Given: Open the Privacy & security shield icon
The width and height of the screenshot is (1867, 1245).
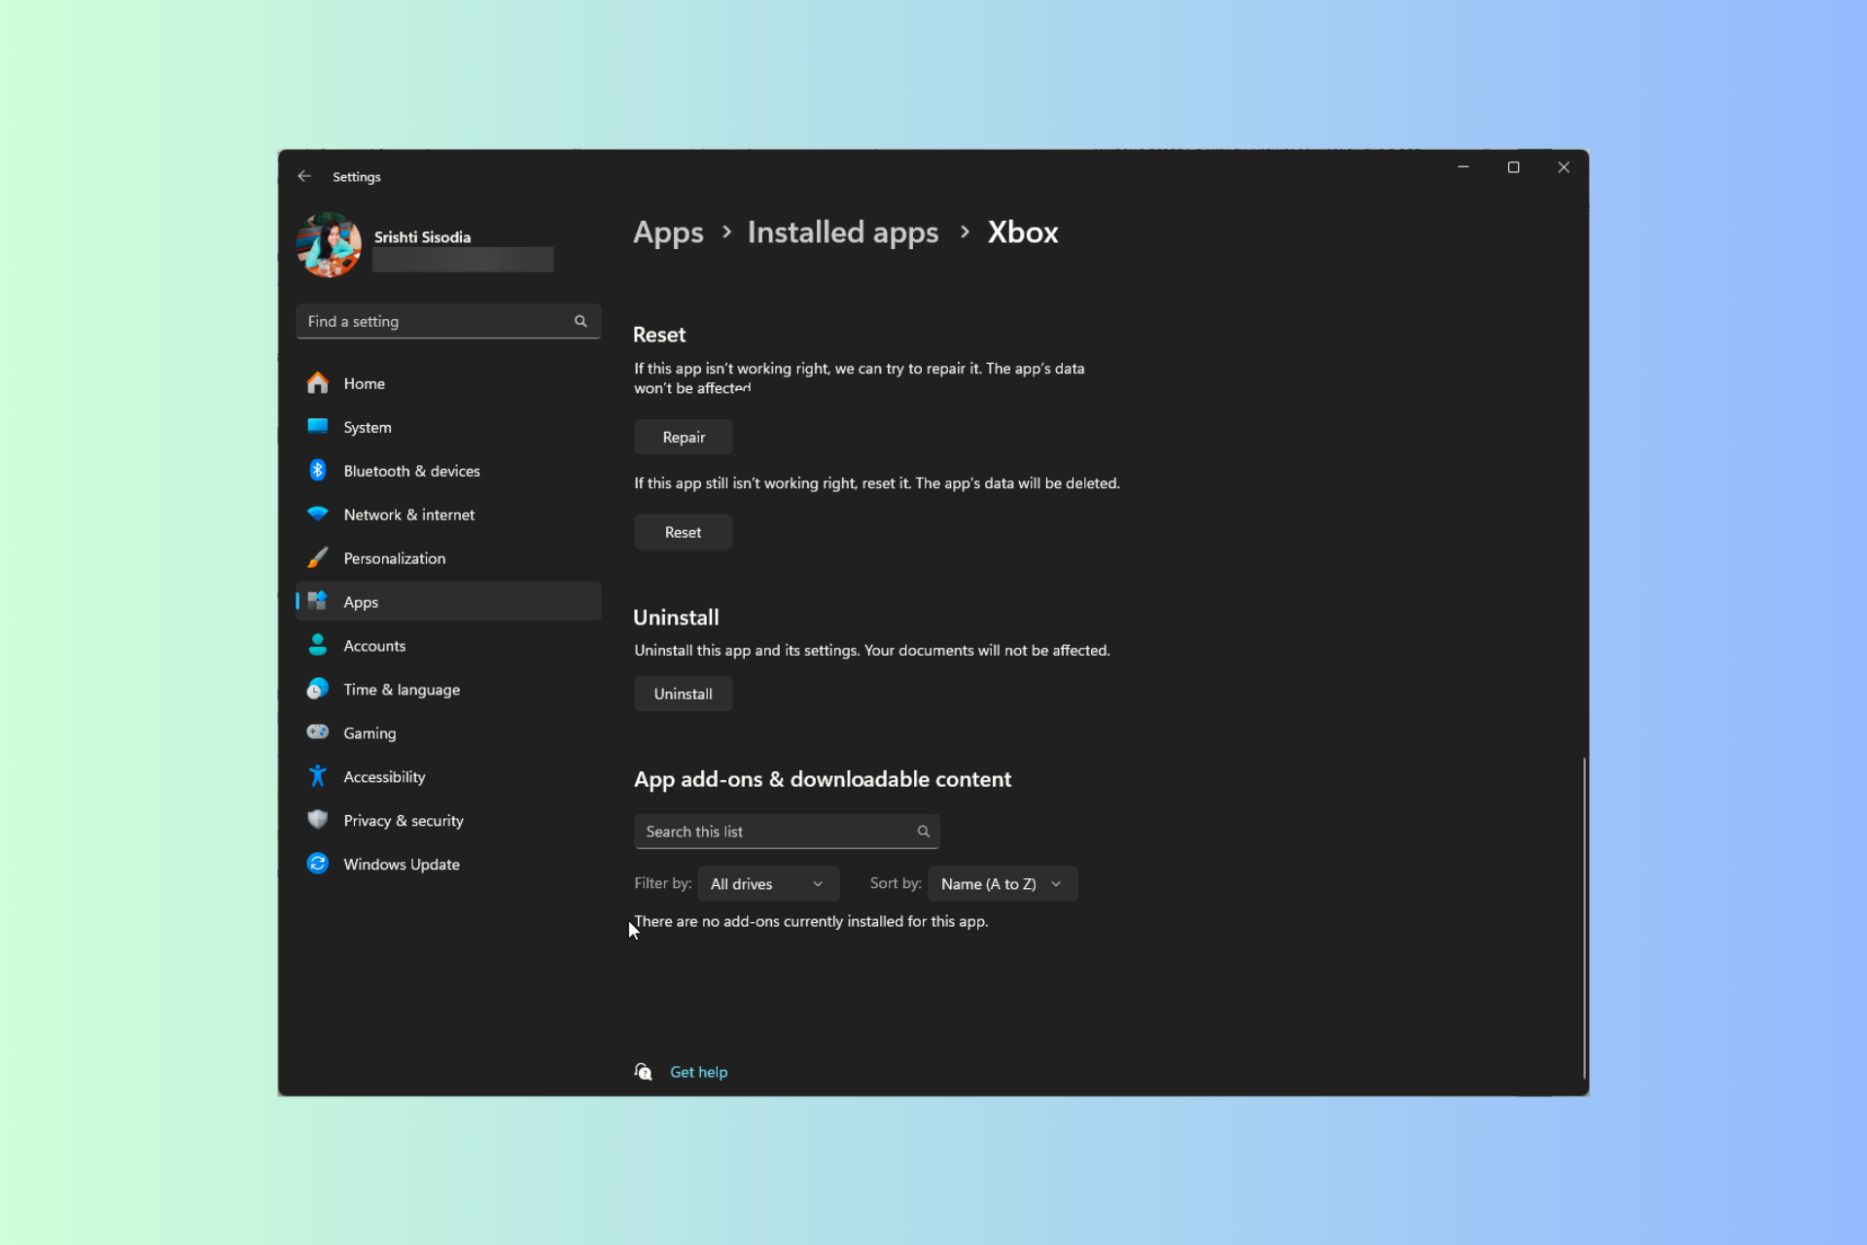Looking at the screenshot, I should click(x=318, y=820).
